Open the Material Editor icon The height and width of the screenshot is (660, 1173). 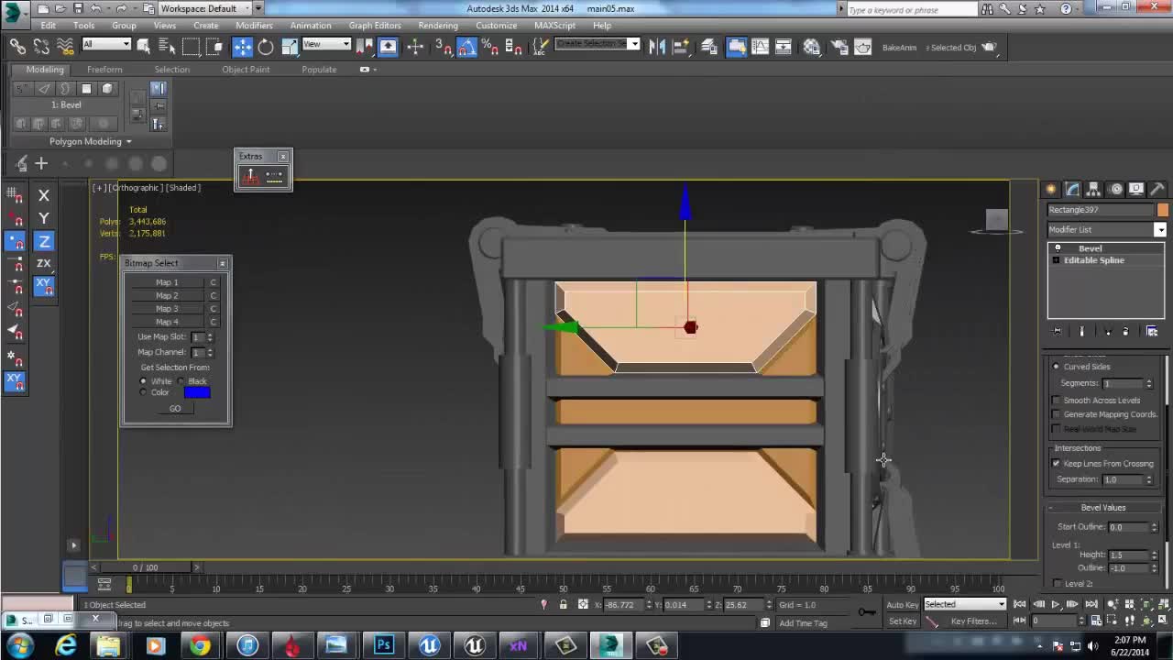pos(812,47)
